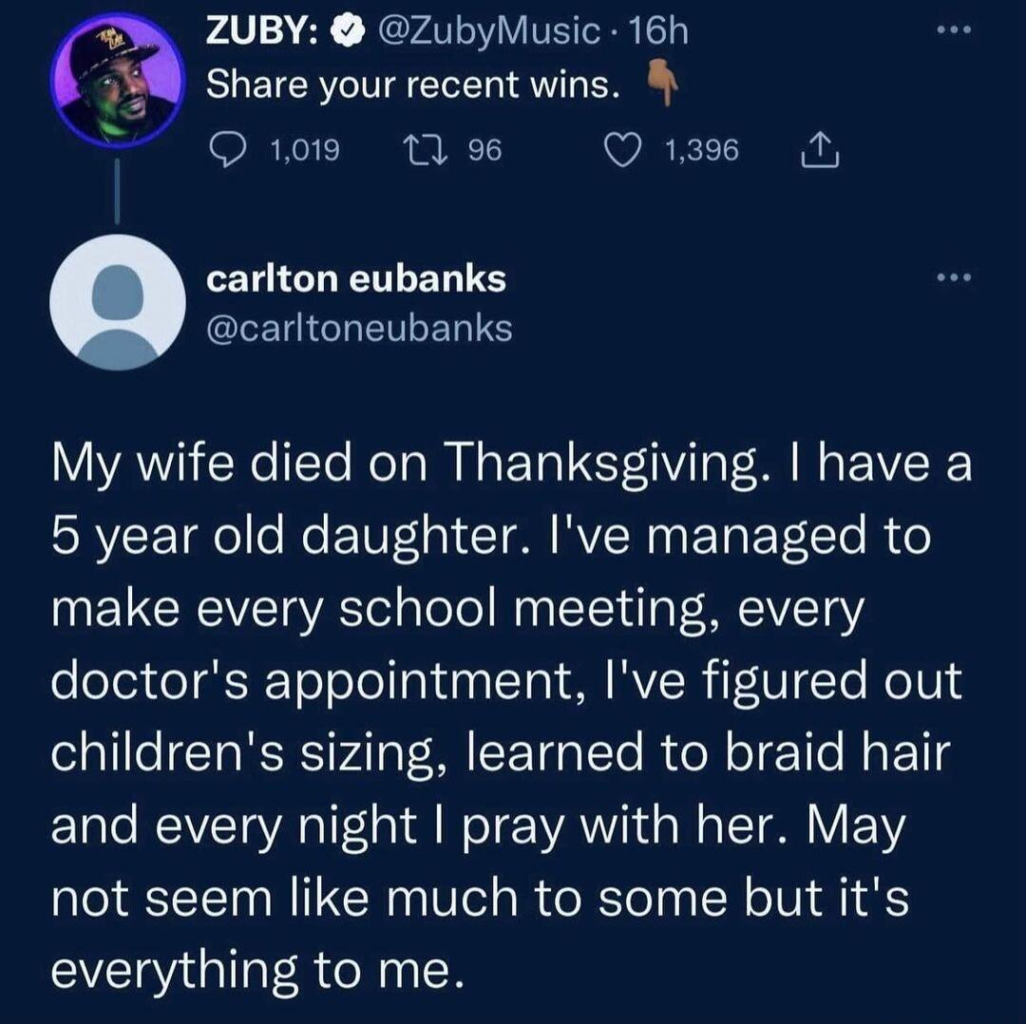Expand the thread connector line below ZUBY's tweet
This screenshot has width=1026, height=1024.
[x=115, y=190]
